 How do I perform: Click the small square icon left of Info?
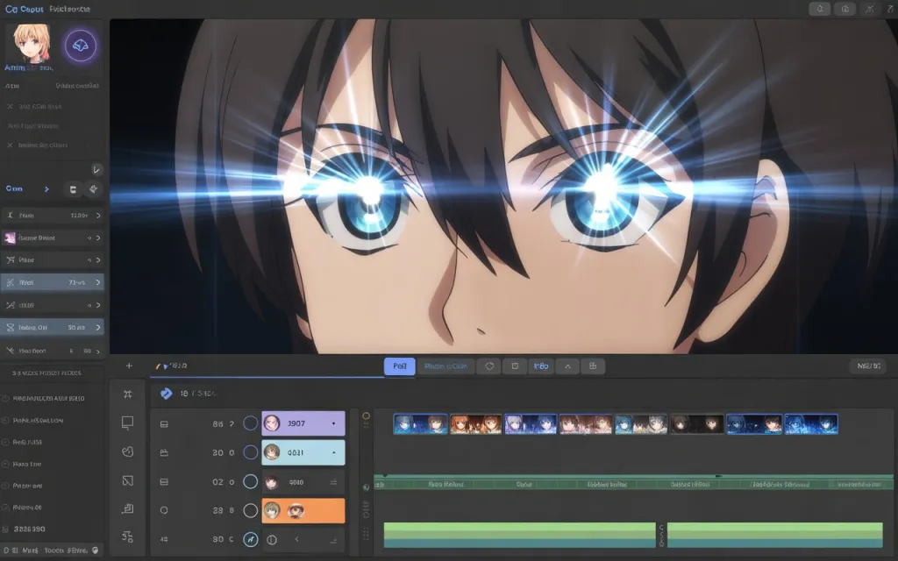tap(515, 366)
